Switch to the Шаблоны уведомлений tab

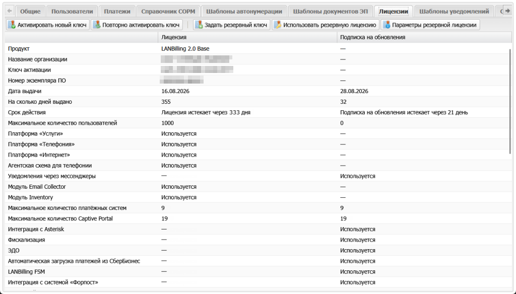click(454, 11)
